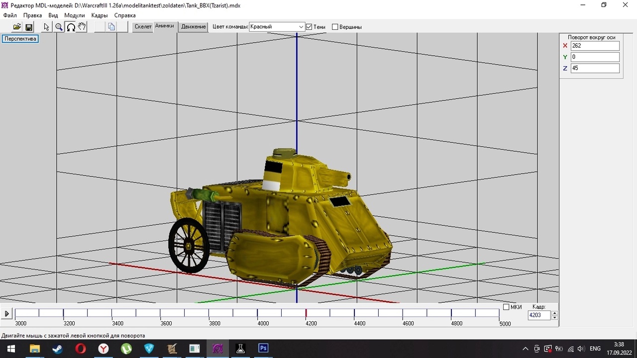Open the Цвет команды color dropdown
This screenshot has height=358, width=637.
pyautogui.click(x=301, y=27)
